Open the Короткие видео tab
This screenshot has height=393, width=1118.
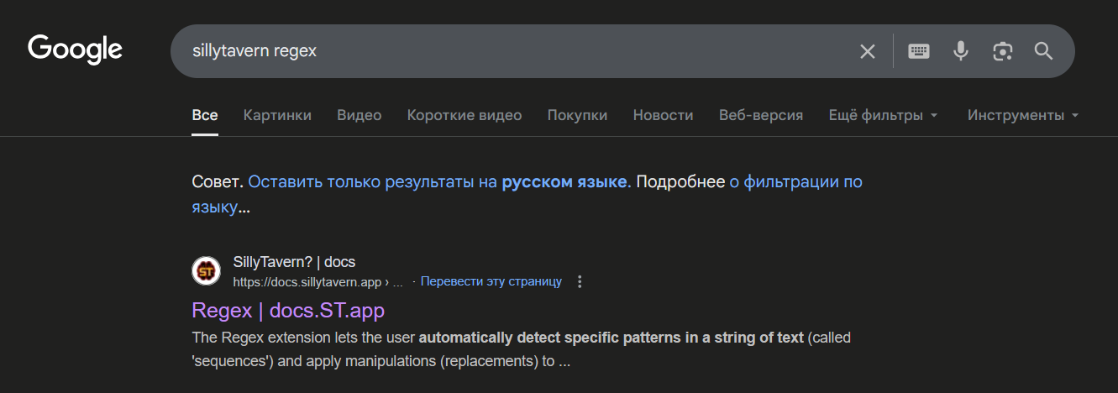(465, 115)
